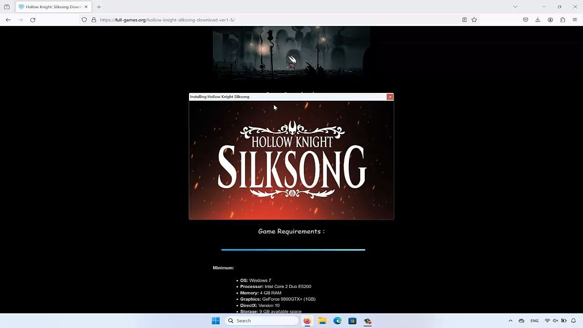This screenshot has height=328, width=583.
Task: Open tracking protection shield icon
Action: 84,20
